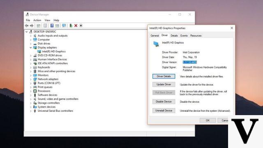Select the IDE ATA/ATAPI controllers icon

(35, 63)
